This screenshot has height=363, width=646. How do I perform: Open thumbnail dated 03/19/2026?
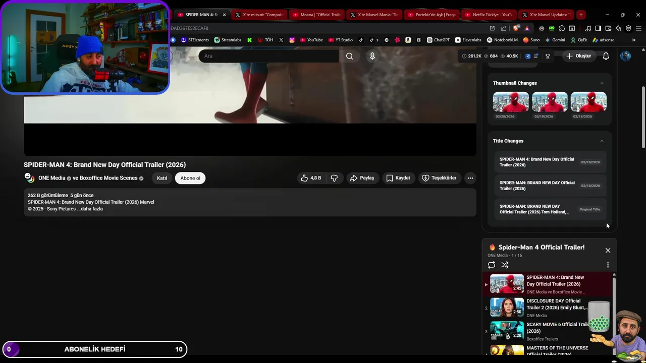coord(550,102)
